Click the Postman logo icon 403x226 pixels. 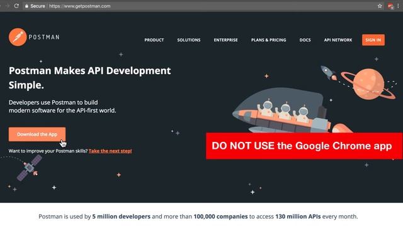(x=18, y=37)
